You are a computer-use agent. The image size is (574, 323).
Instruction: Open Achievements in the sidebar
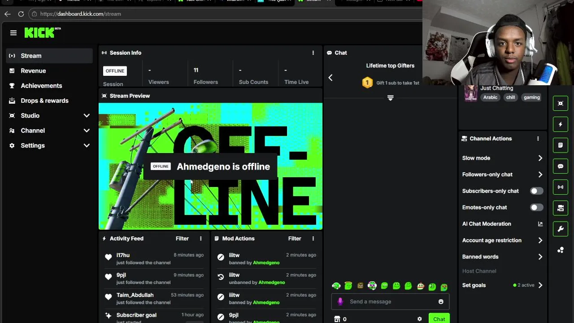click(49, 86)
